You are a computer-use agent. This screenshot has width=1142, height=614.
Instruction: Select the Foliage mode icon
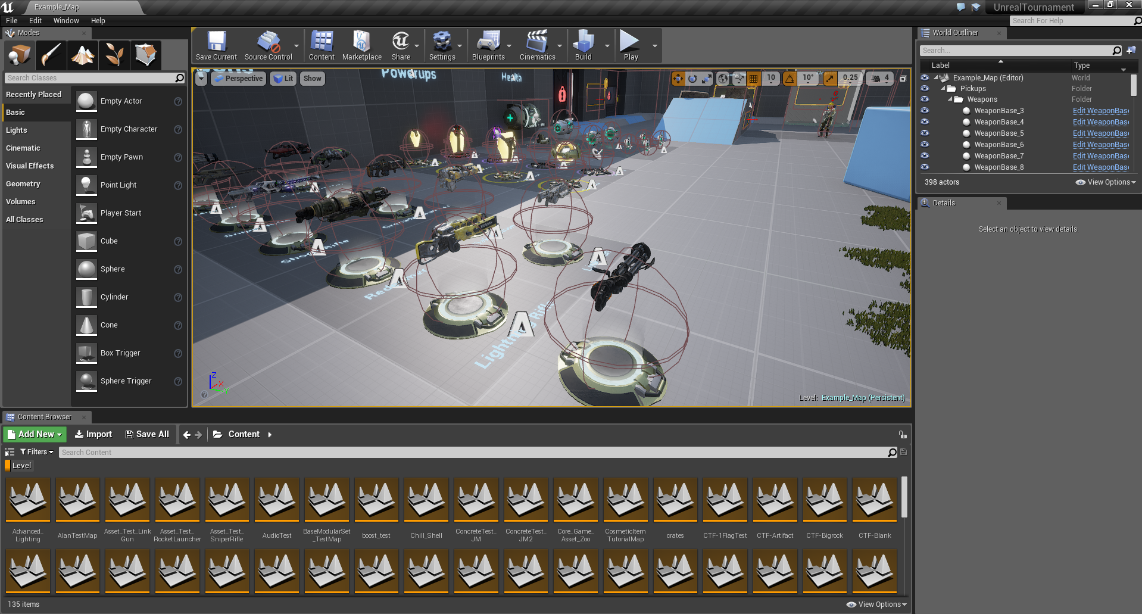click(114, 56)
